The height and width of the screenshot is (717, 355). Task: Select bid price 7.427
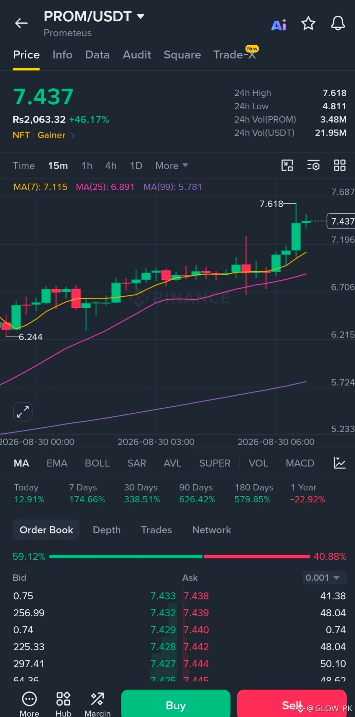[x=163, y=664]
